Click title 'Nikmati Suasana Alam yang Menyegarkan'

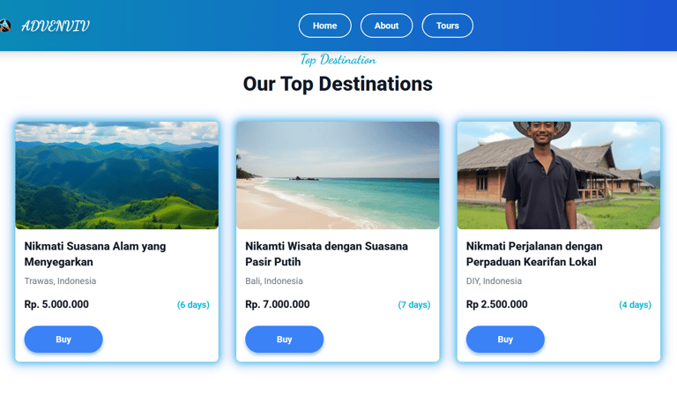(95, 254)
